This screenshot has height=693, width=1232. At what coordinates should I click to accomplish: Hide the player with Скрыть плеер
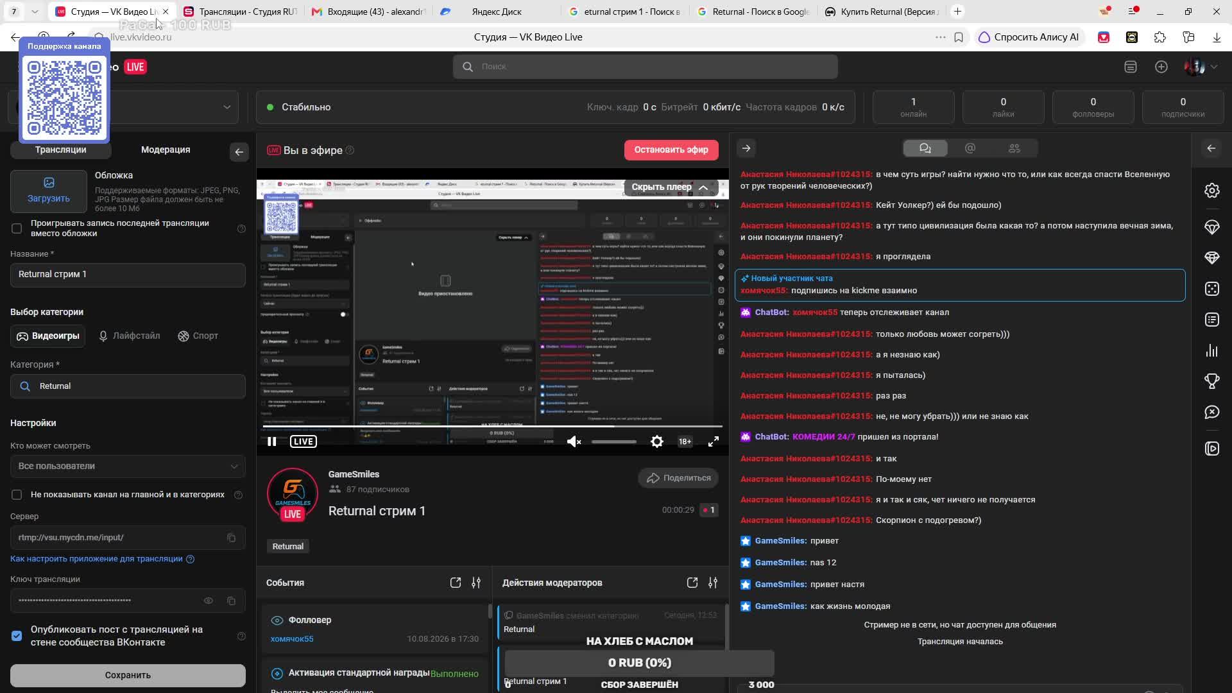669,187
